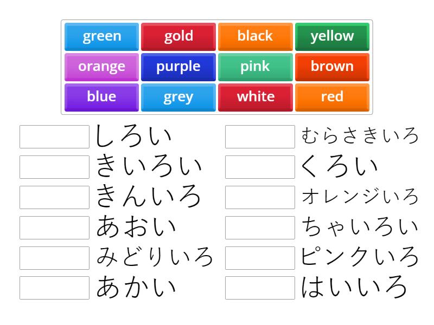Click the answer slot next to はいいろ
The height and width of the screenshot is (325, 434).
pos(259,288)
